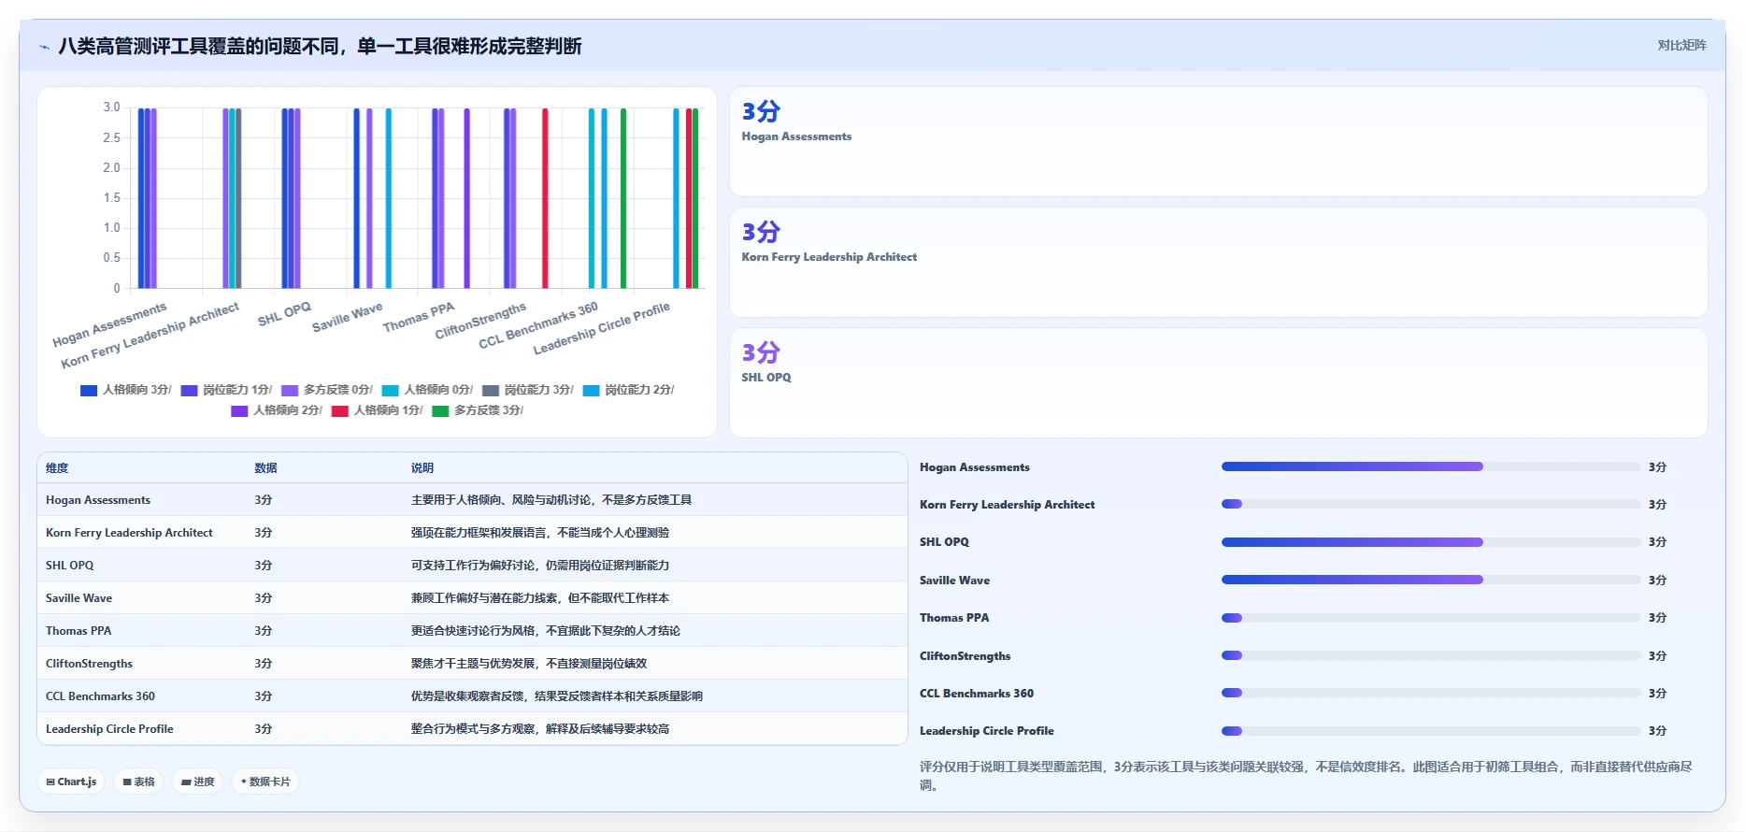The image size is (1745, 832).
Task: Click the Leadership Circle Profile label beside its progress bar
Action: click(x=986, y=731)
